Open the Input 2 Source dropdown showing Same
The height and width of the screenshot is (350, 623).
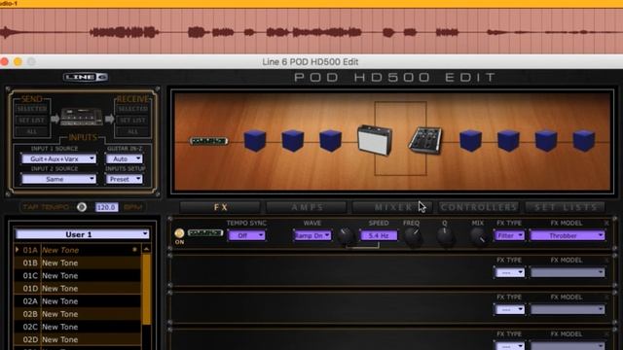click(58, 179)
